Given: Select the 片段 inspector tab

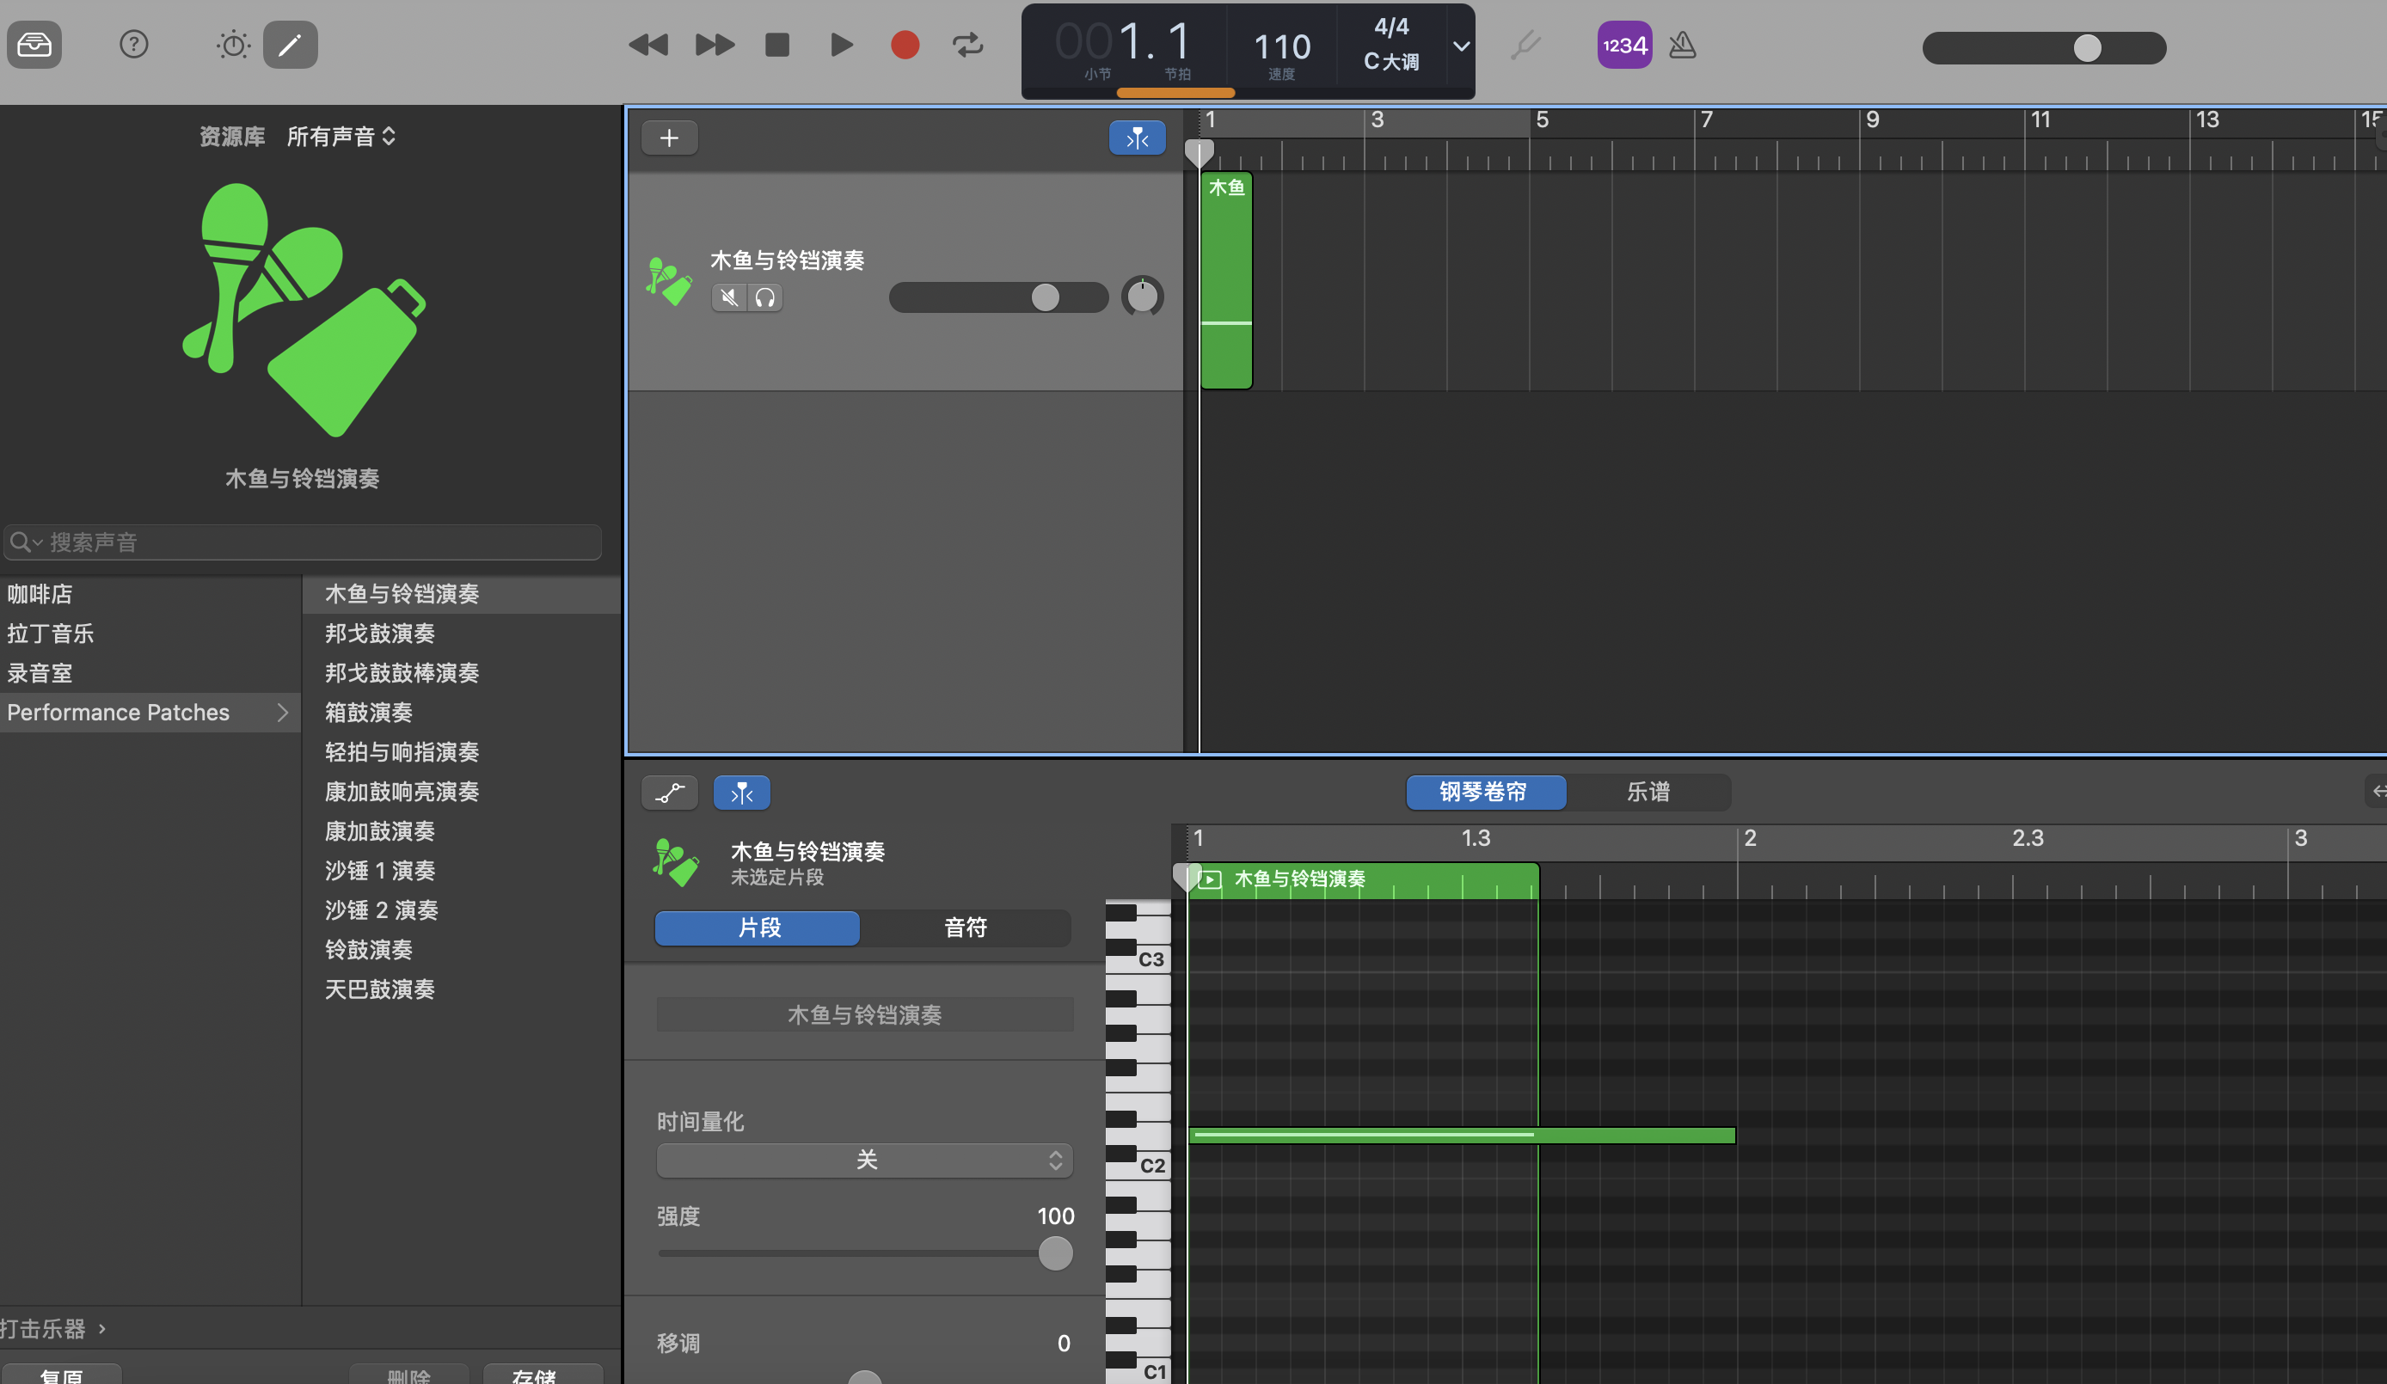Looking at the screenshot, I should click(x=758, y=928).
